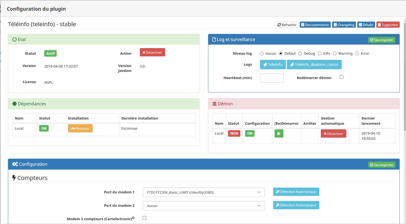Click the Configuration cogs icon
The width and height of the screenshot is (406, 224).
point(15,164)
